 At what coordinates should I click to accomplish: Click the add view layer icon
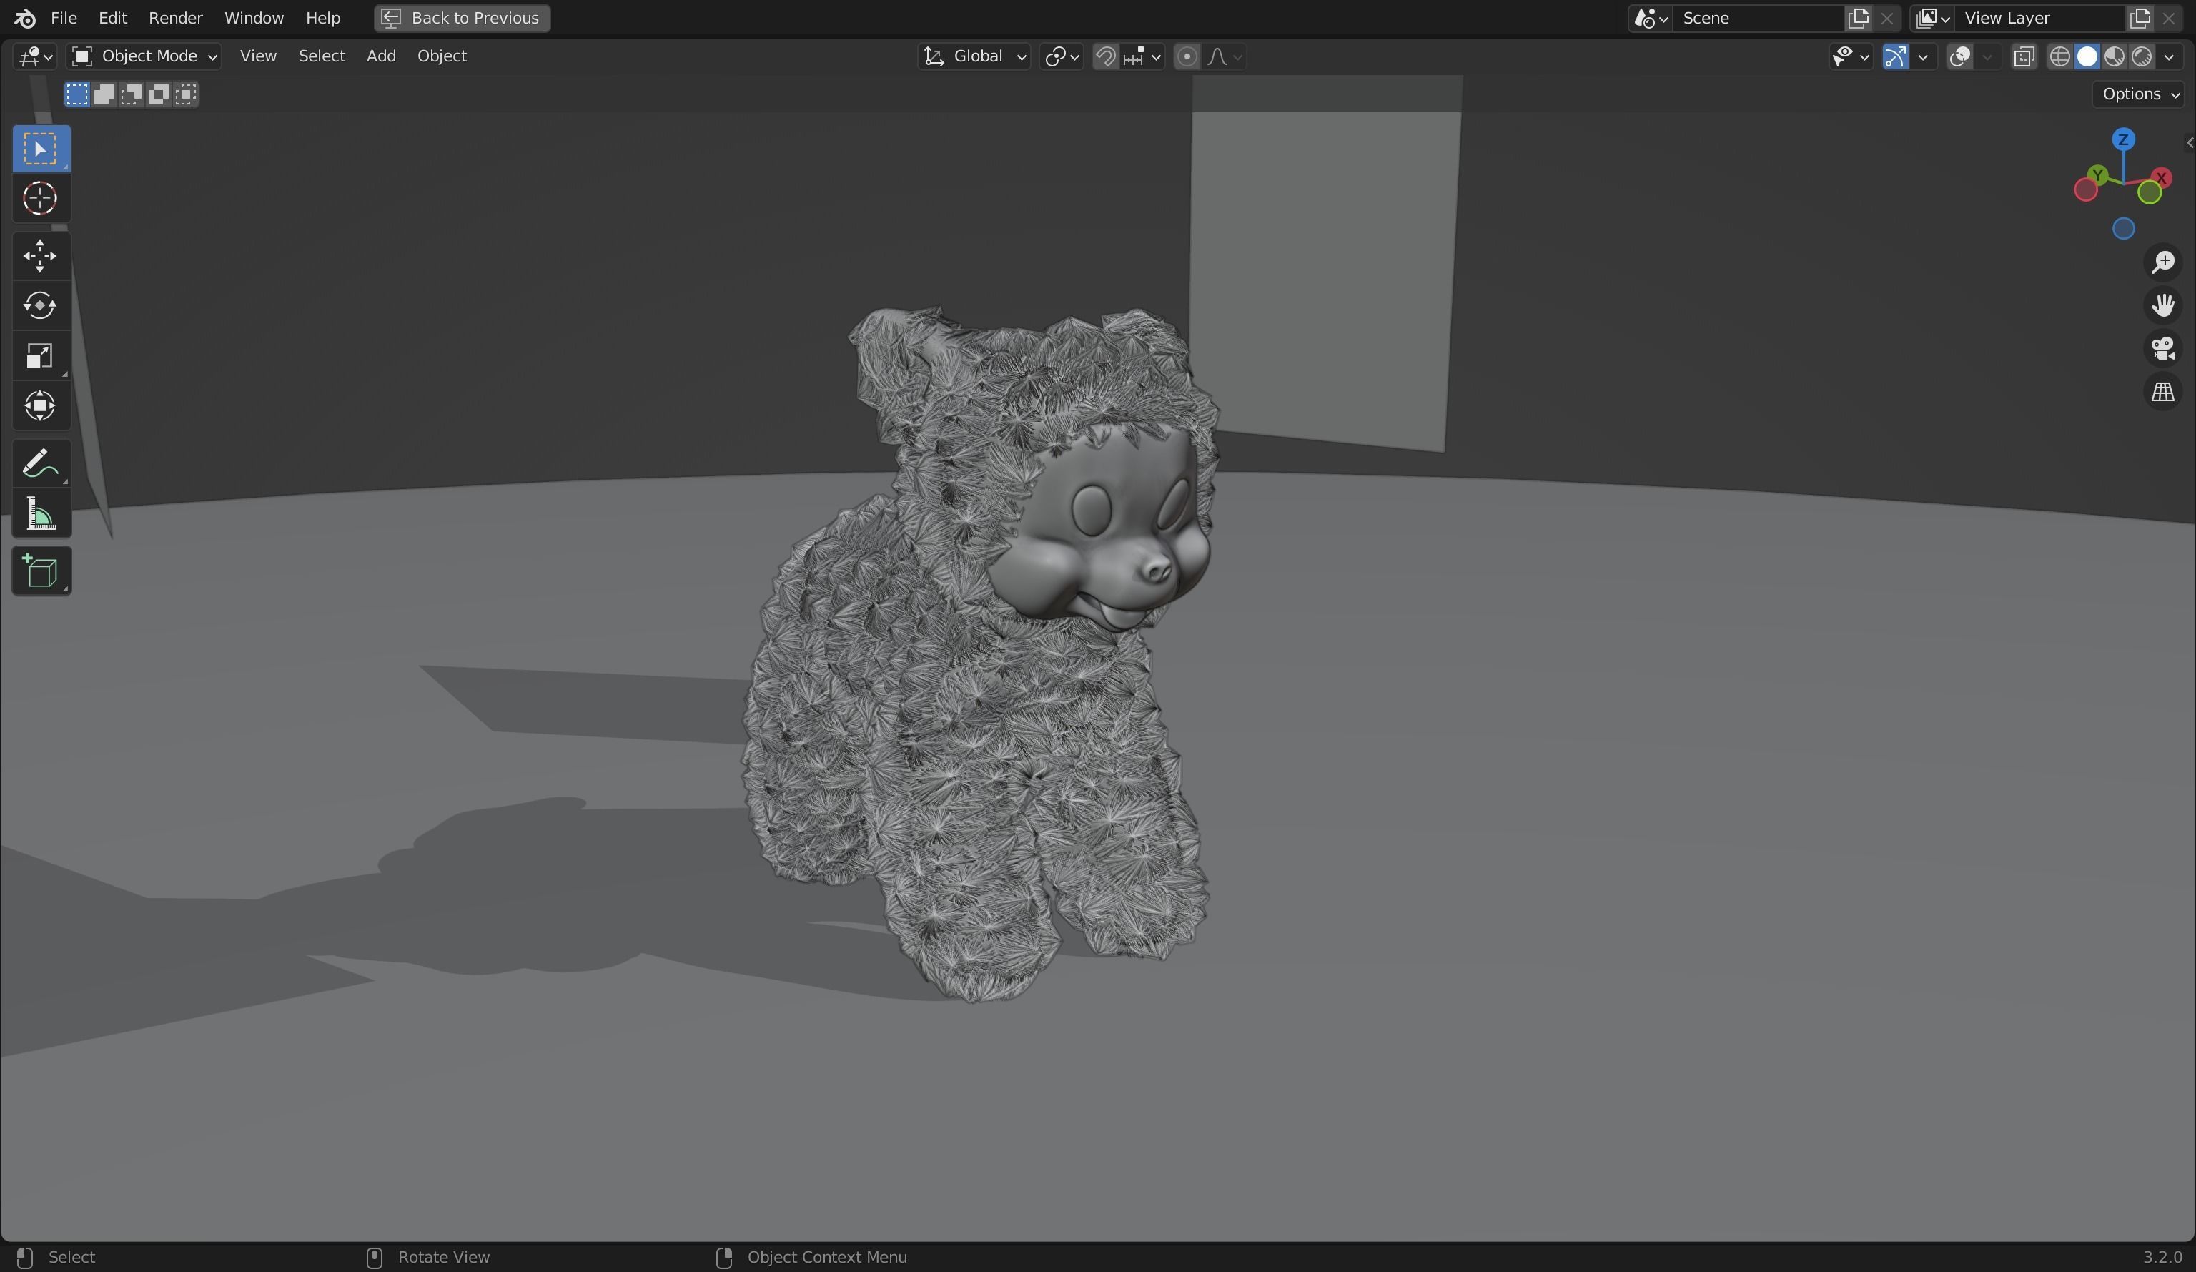[2140, 19]
